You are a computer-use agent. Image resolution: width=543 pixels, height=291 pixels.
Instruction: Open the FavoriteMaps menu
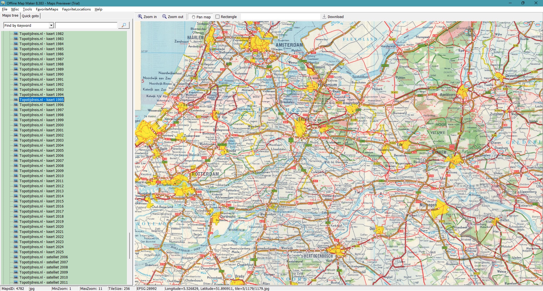(47, 9)
